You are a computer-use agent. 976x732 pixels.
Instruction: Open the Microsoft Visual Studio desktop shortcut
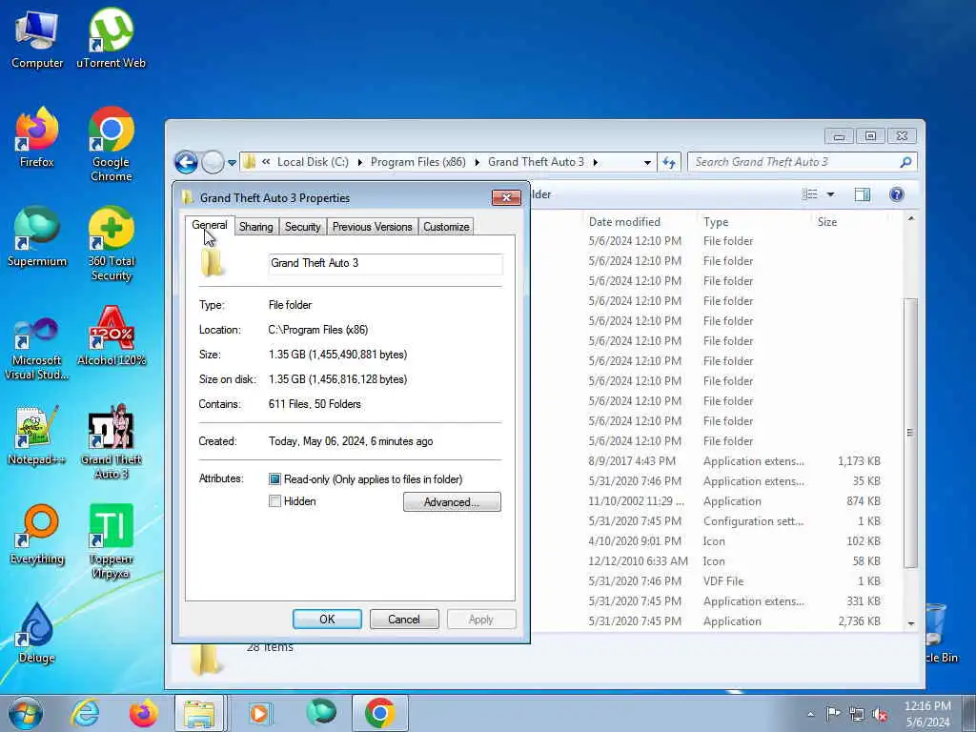click(37, 349)
